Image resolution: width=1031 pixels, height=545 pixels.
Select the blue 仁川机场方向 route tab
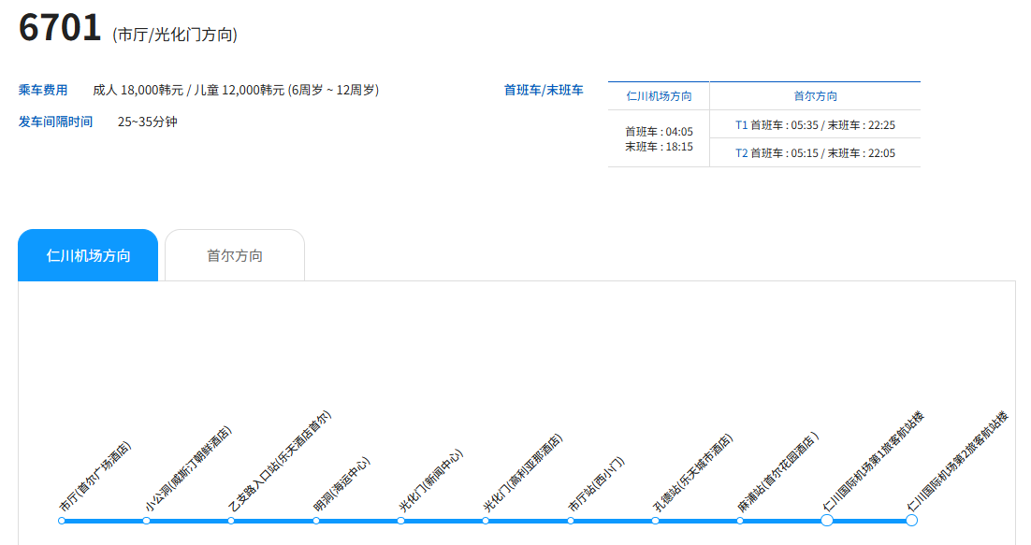(88, 255)
